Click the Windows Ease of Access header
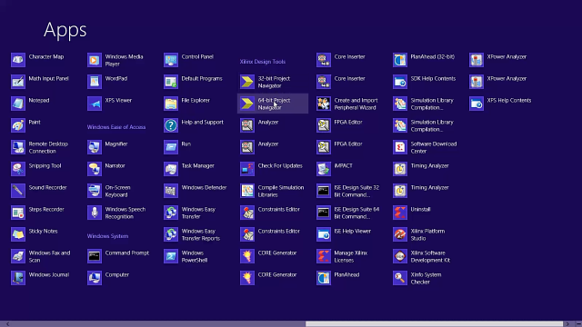 [x=116, y=127]
